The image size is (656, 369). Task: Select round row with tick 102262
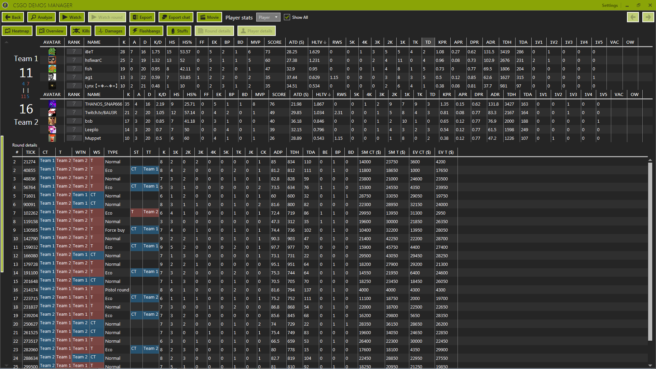330,213
